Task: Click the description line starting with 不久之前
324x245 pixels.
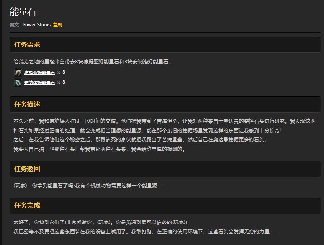Action: [x=162, y=121]
